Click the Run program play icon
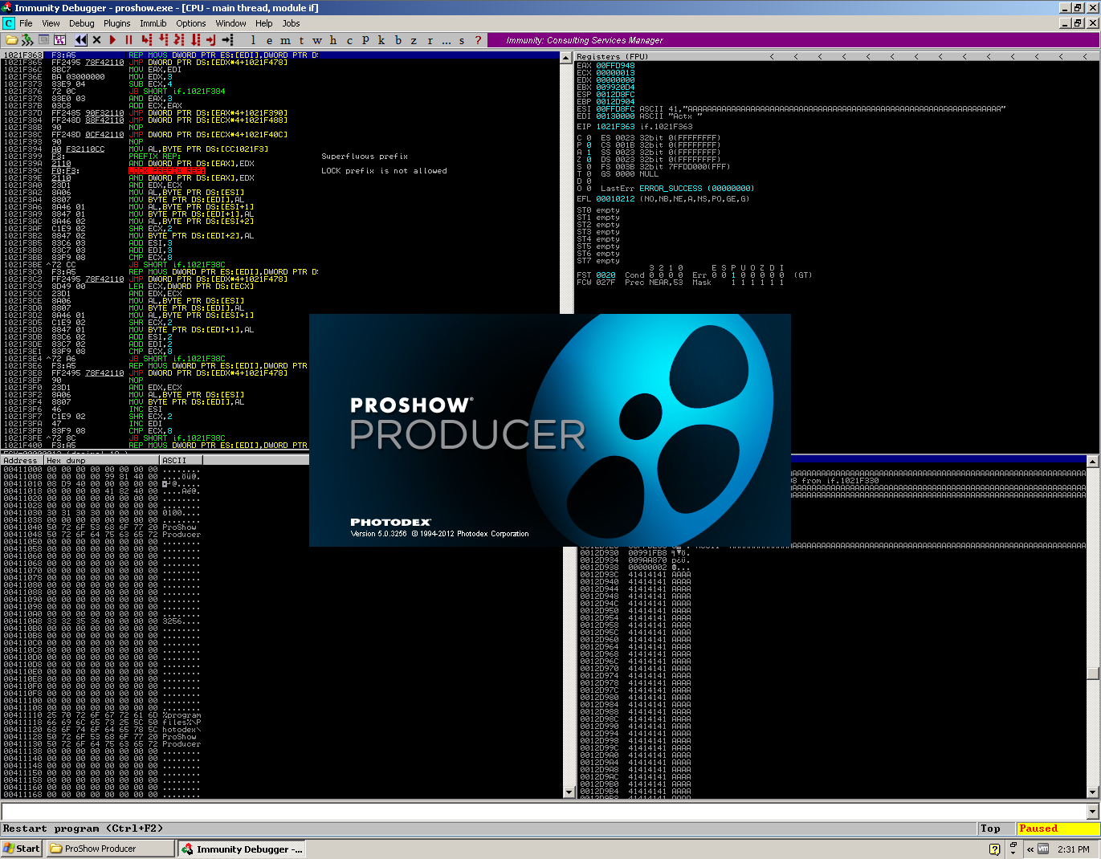Image resolution: width=1101 pixels, height=859 pixels. click(112, 40)
